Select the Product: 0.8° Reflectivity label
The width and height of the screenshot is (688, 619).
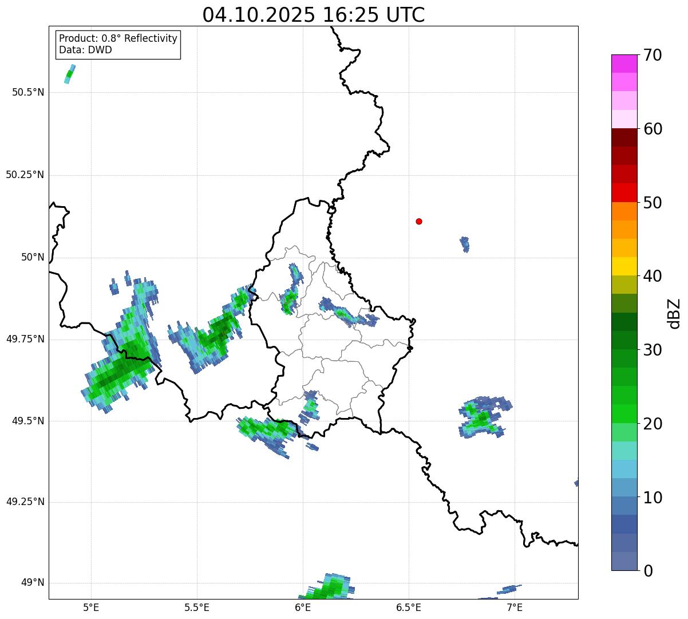(x=118, y=38)
